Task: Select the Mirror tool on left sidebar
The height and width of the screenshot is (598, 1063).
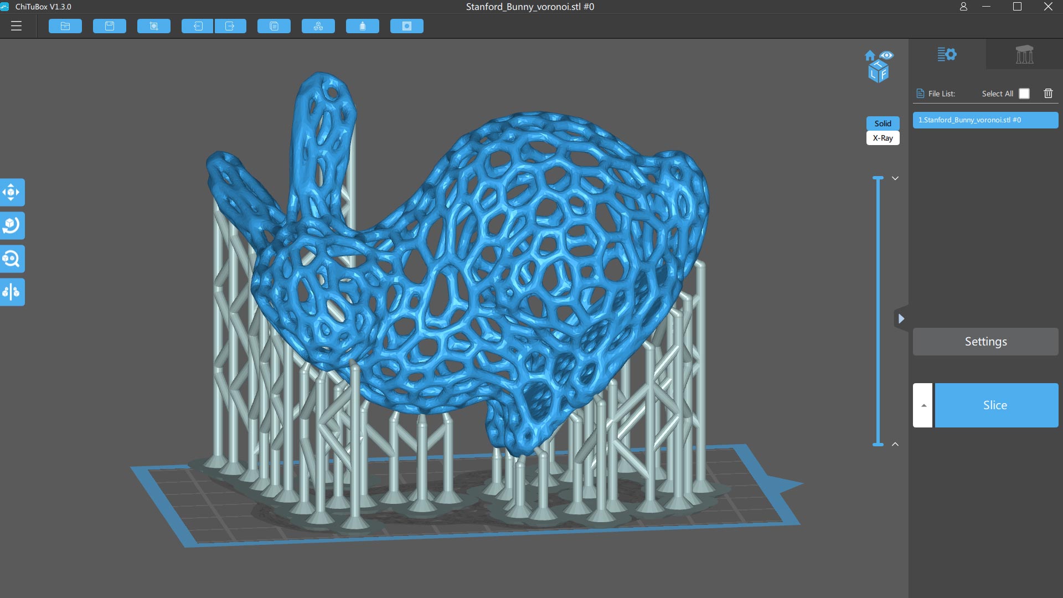Action: (x=12, y=292)
